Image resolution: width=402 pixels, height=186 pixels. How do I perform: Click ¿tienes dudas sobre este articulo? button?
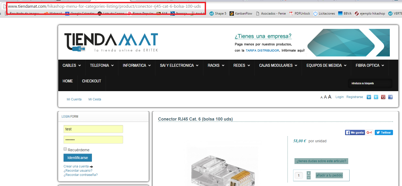pyautogui.click(x=321, y=161)
